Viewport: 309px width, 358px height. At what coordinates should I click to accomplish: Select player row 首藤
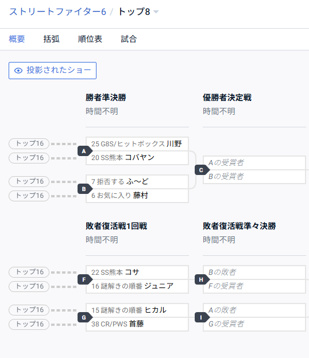[x=137, y=324]
